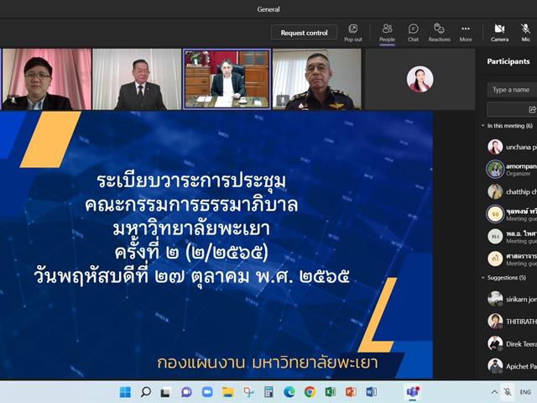Click the muted microphone tray icon
The width and height of the screenshot is (537, 403).
pos(508,392)
